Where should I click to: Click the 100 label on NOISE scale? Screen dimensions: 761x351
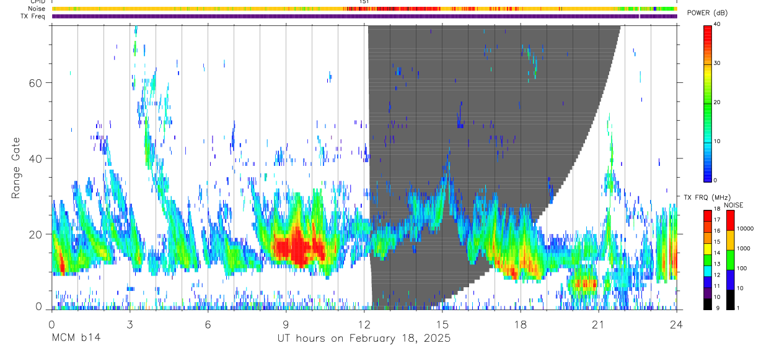click(741, 268)
